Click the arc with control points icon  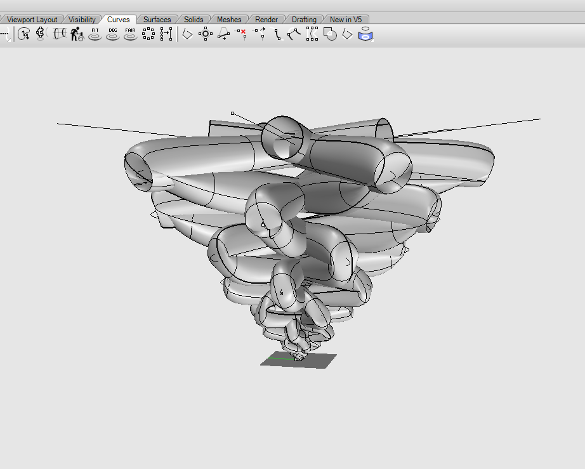294,34
